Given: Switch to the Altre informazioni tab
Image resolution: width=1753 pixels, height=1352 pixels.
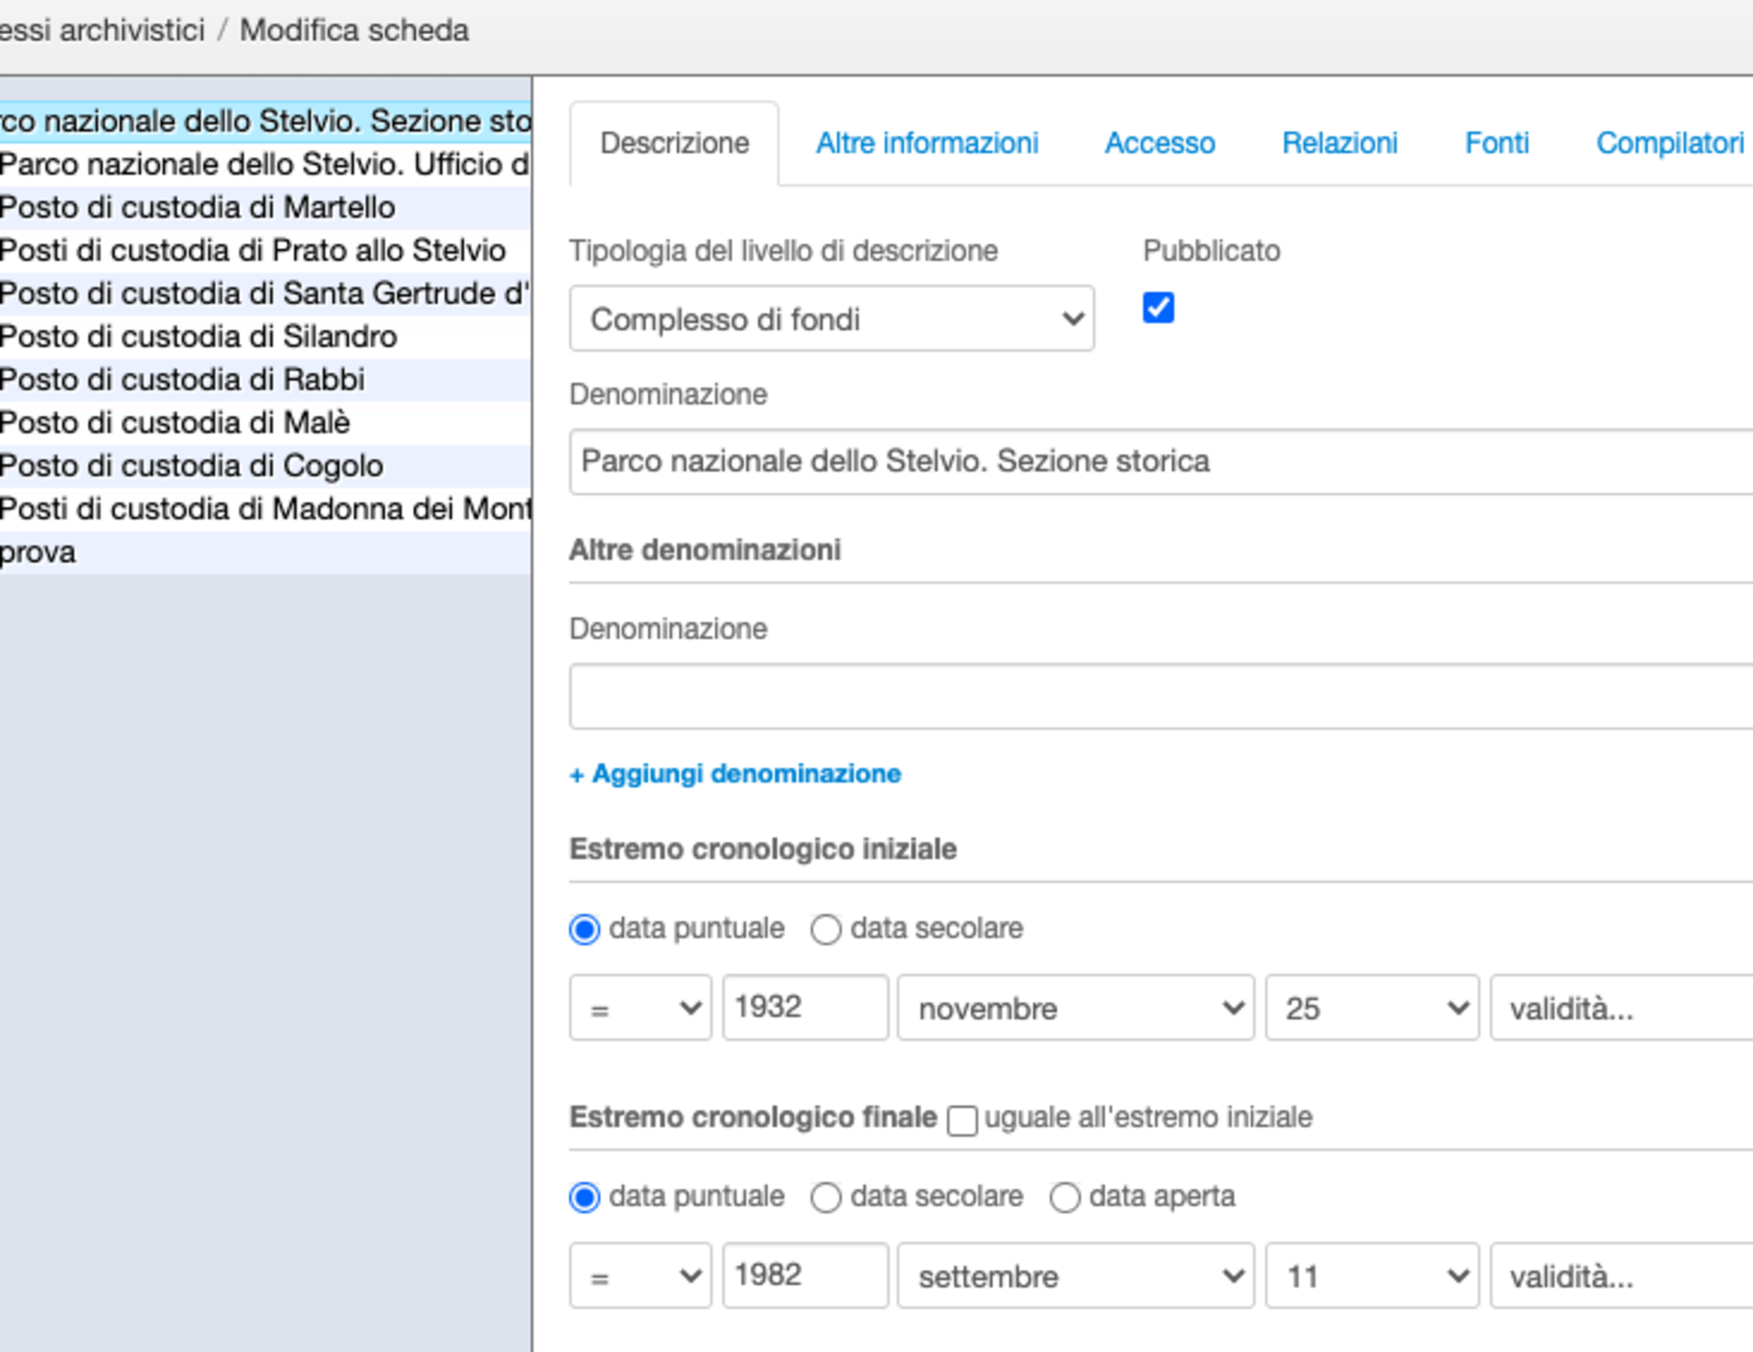Looking at the screenshot, I should [x=926, y=143].
